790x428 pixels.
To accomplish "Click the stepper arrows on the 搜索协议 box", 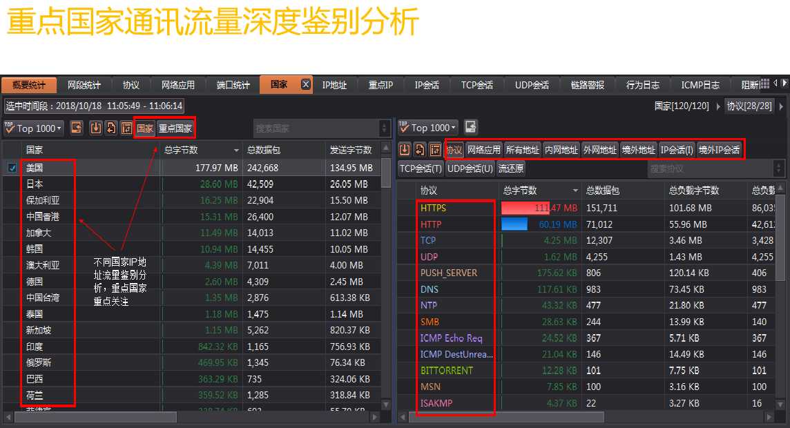I will [x=778, y=168].
